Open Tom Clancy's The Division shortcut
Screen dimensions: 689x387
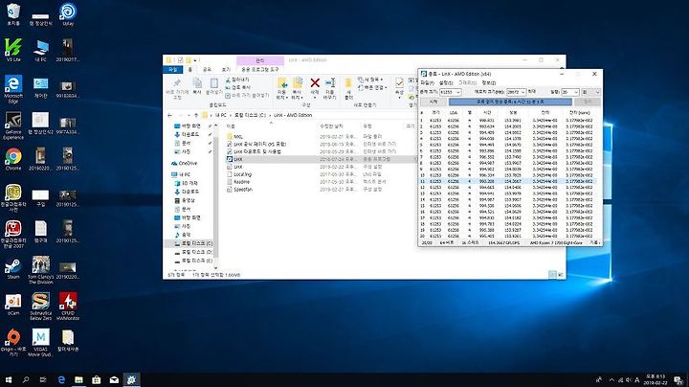pos(40,270)
